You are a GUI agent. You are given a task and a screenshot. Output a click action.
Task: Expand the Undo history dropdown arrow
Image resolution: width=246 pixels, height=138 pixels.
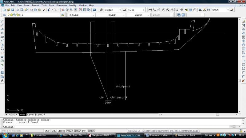pyautogui.click(x=52, y=10)
